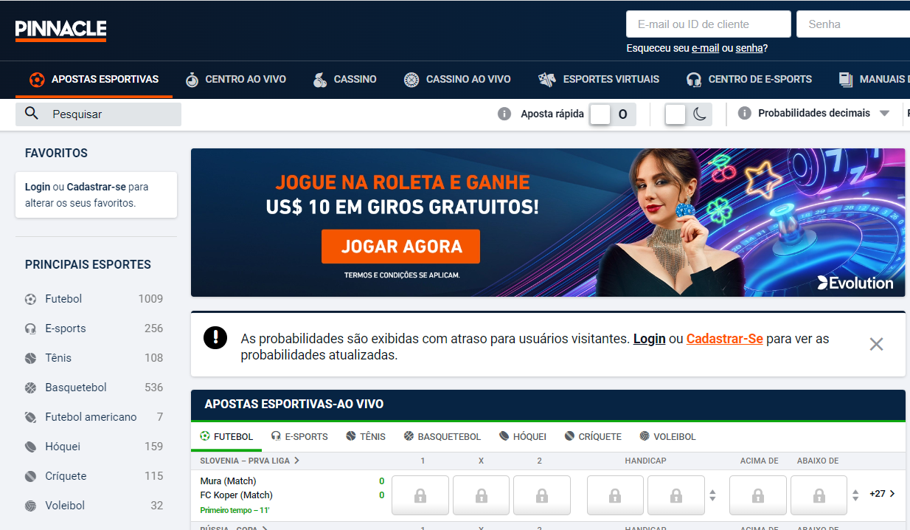Screen dimensions: 910x530
Task: Click the E-mail ou ID de cliente field
Action: (x=708, y=24)
